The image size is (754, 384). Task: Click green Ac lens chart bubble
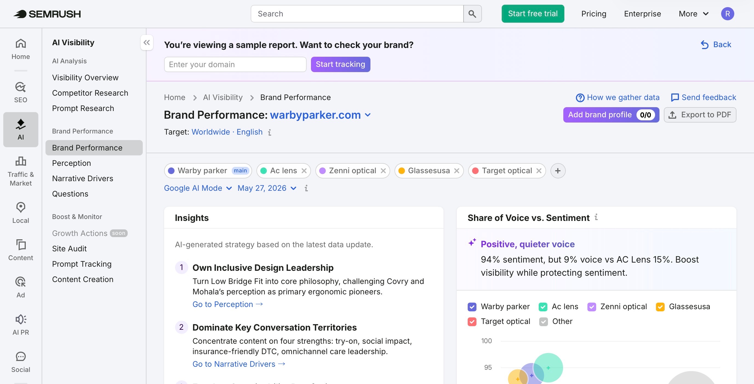pos(548,368)
